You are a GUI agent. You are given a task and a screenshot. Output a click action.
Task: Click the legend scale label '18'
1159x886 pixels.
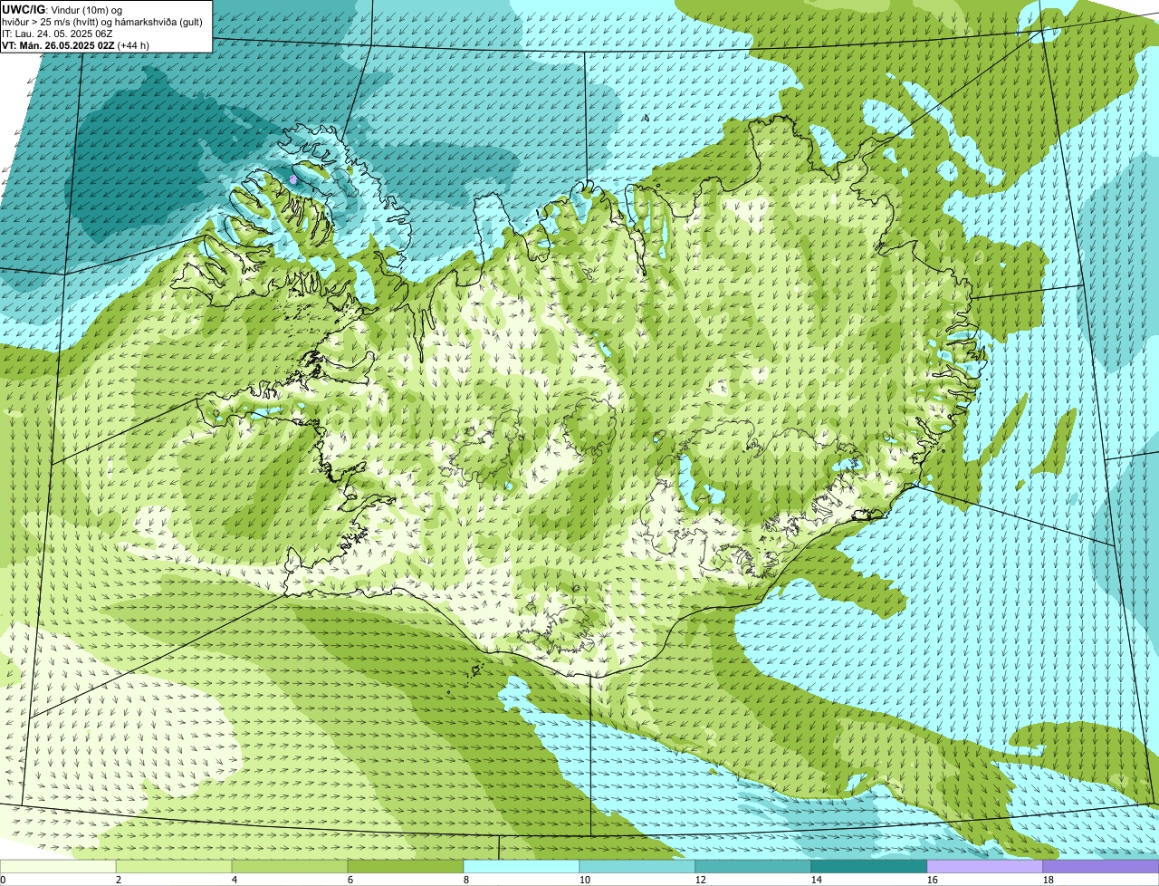click(x=1049, y=880)
